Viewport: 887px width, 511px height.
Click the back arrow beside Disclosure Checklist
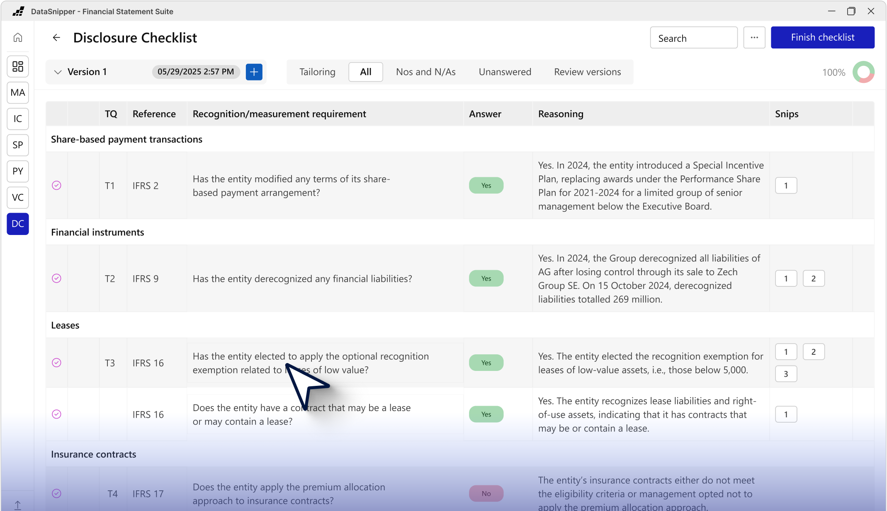click(x=56, y=38)
